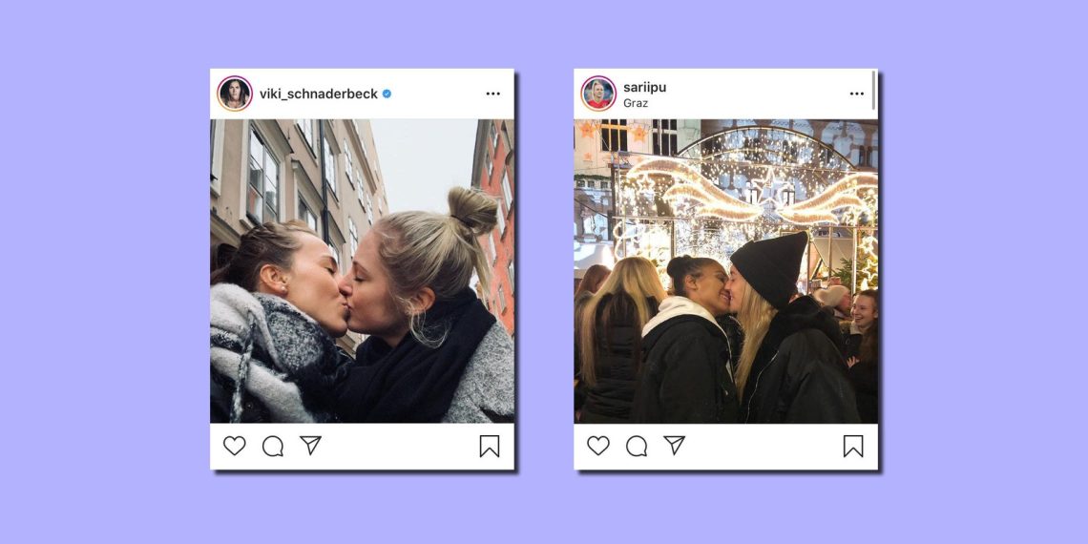Click the black beanie in sariipu's photo
The image size is (1088, 544).
click(x=771, y=268)
